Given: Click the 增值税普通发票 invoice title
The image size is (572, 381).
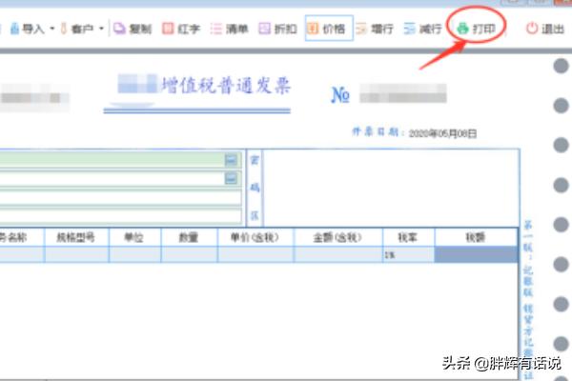Looking at the screenshot, I should [x=226, y=86].
